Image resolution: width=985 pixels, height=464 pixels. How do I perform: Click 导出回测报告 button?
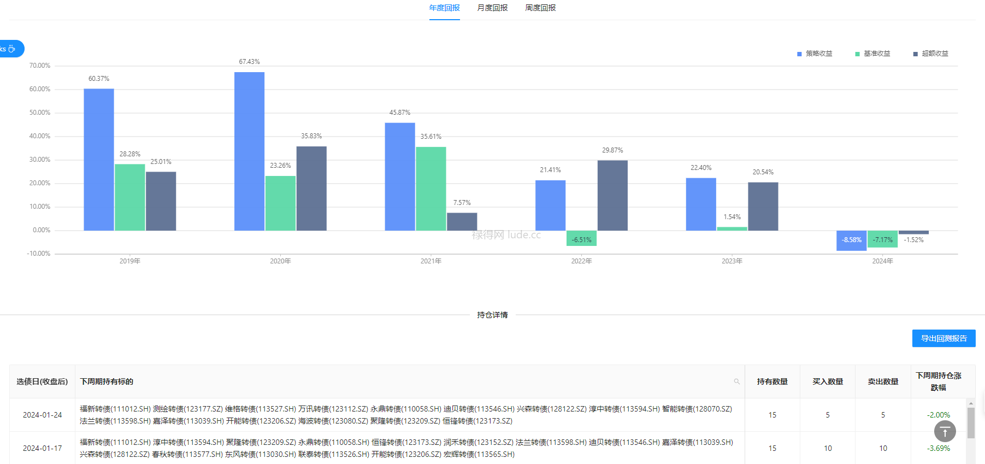[943, 338]
